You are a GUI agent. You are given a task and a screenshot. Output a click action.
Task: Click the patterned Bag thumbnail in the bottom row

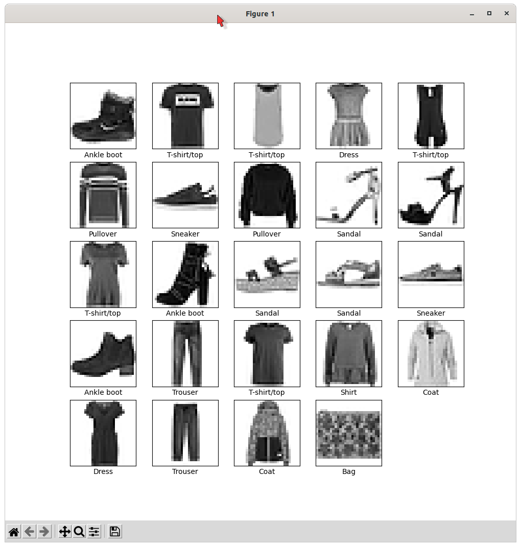(349, 433)
